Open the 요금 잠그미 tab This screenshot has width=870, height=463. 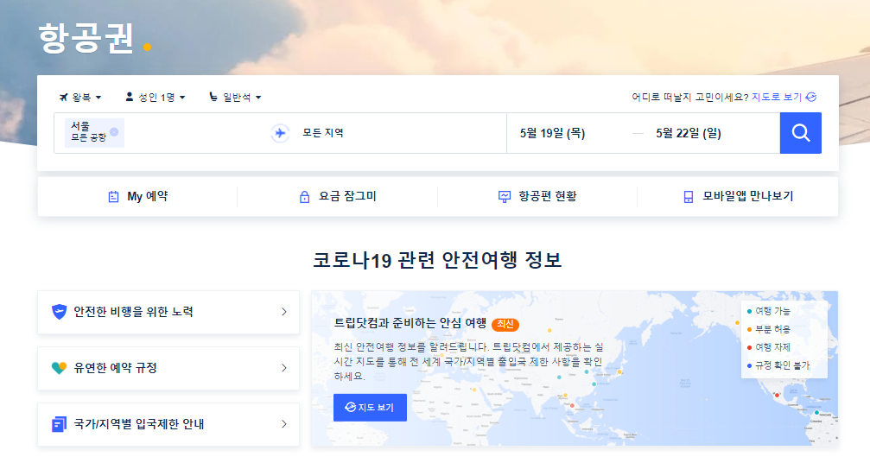point(337,196)
